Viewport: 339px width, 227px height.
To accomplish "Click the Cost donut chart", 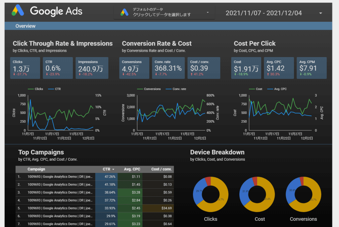I will pyautogui.click(x=257, y=194).
